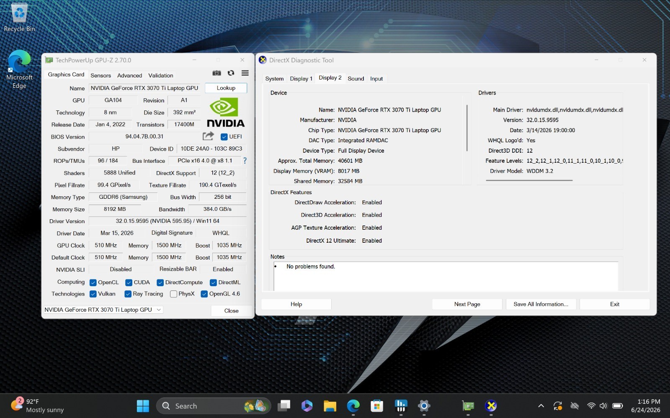Open the Display 1 tab

pyautogui.click(x=301, y=79)
